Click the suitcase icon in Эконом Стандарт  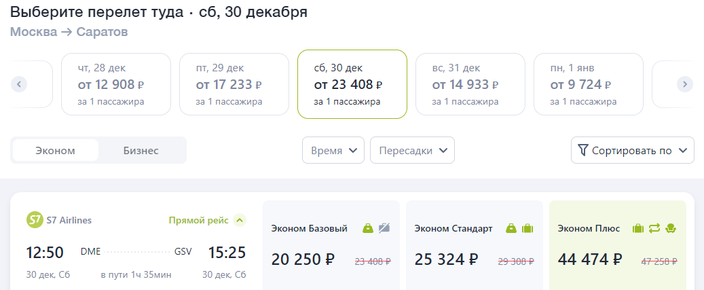[x=527, y=228]
